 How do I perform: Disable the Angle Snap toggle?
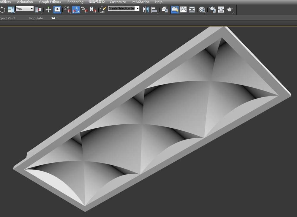pos(76,9)
